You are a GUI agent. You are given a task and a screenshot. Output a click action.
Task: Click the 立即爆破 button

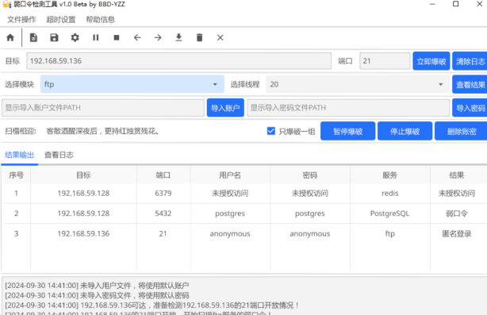click(431, 61)
